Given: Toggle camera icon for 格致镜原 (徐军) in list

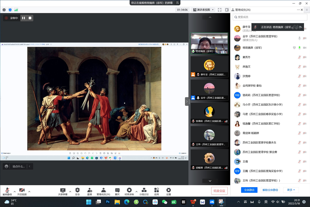Looking at the screenshot, I should pyautogui.click(x=305, y=48).
